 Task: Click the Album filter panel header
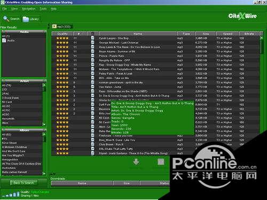point(24,130)
